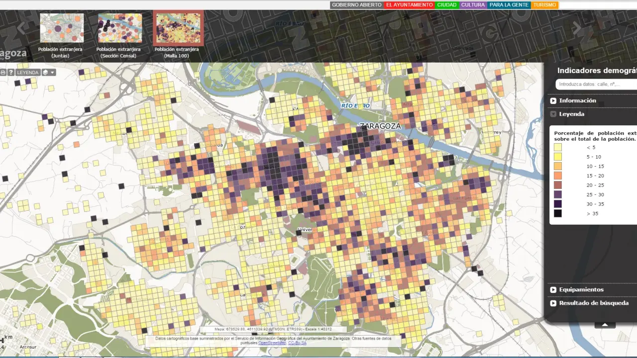Viewport: 637px width, 358px height.
Task: Select Población extranjera (Malla 100) thumbnail
Action: pyautogui.click(x=178, y=28)
